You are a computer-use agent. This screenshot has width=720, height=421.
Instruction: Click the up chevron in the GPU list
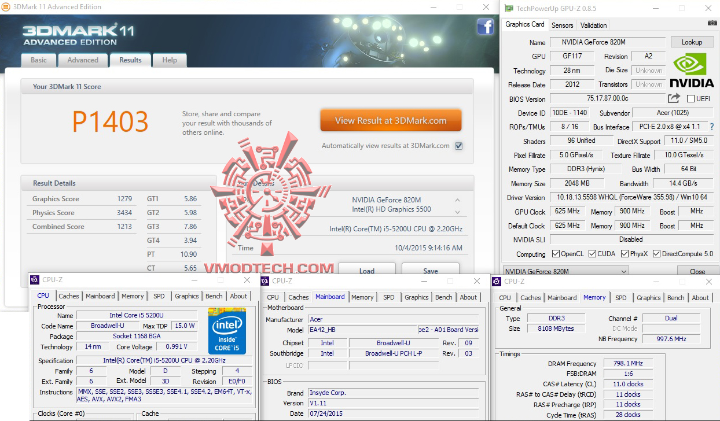coord(457,201)
